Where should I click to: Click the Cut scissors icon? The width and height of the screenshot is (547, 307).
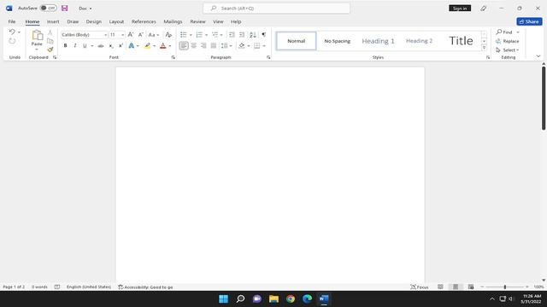(50, 32)
